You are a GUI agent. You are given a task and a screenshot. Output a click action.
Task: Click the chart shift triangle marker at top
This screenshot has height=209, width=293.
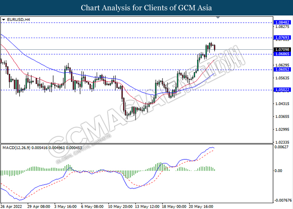pos(218,18)
